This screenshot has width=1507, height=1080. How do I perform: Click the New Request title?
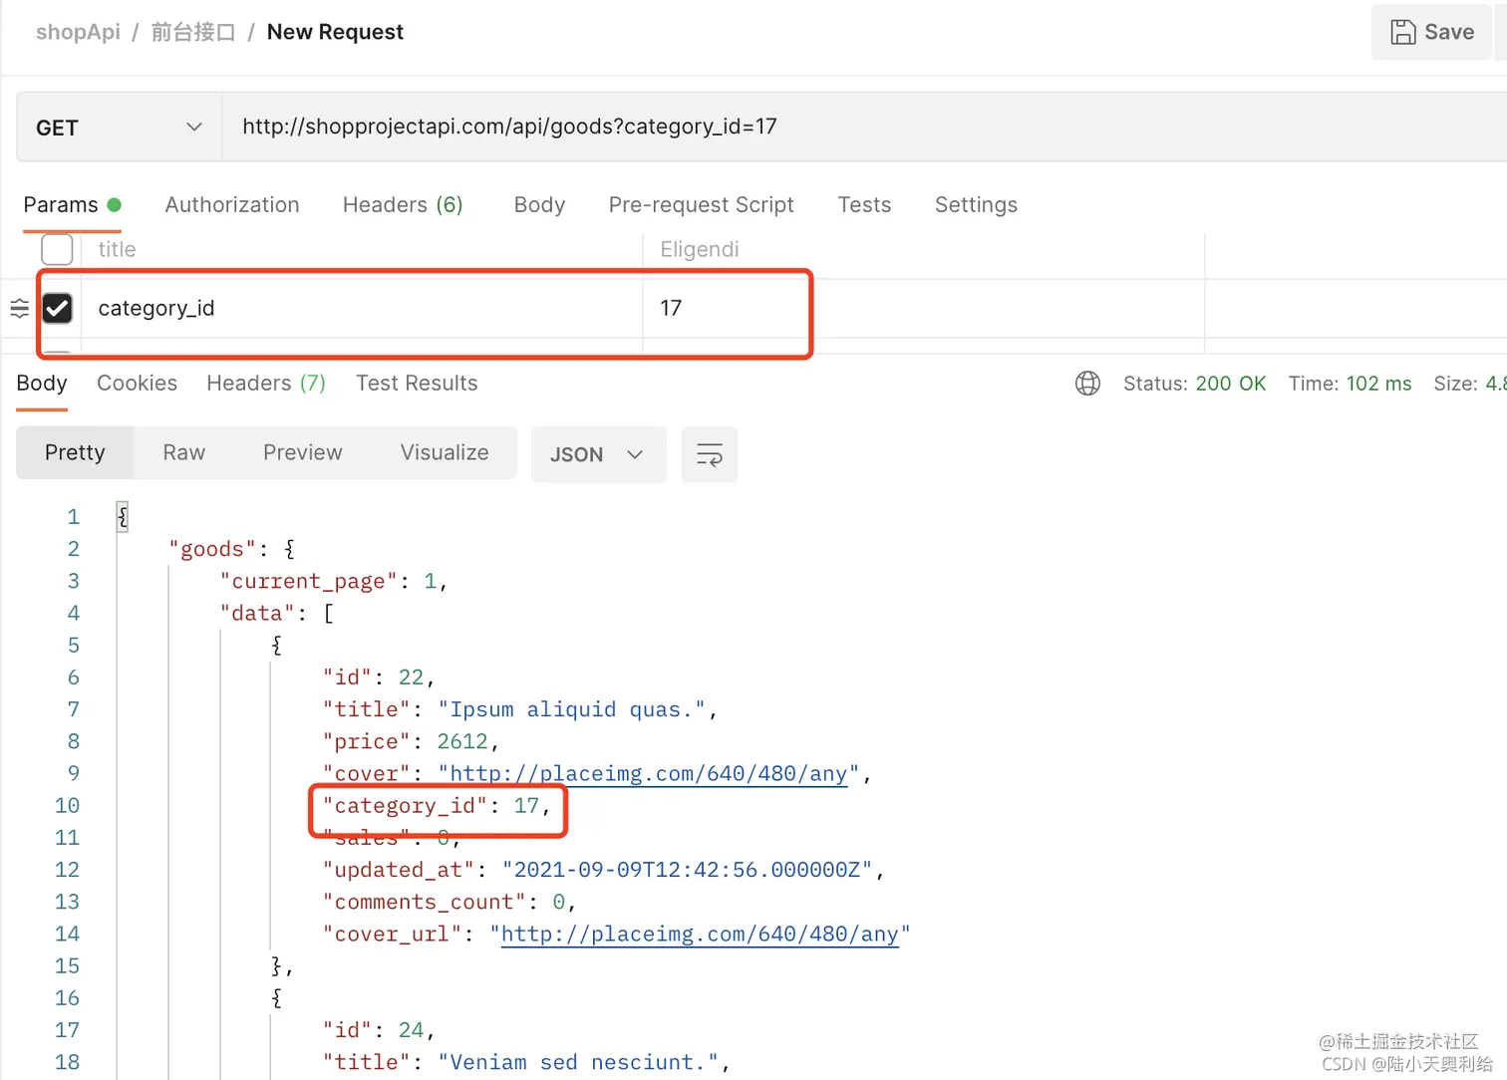(335, 32)
